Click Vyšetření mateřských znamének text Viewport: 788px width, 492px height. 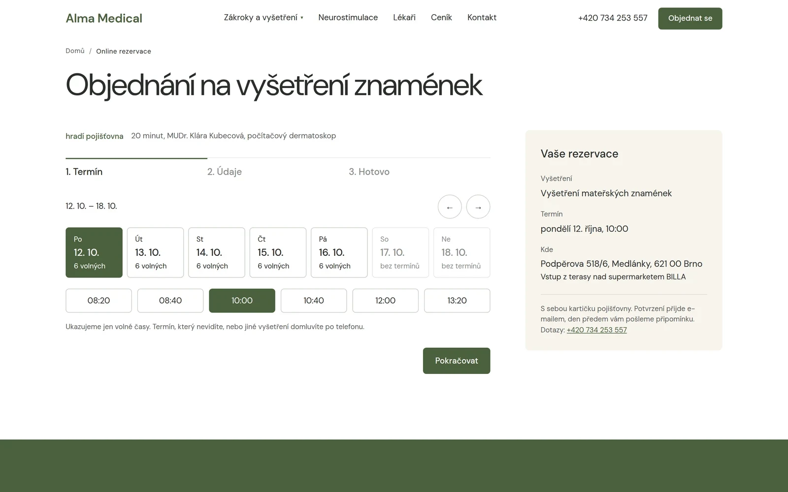click(x=606, y=193)
